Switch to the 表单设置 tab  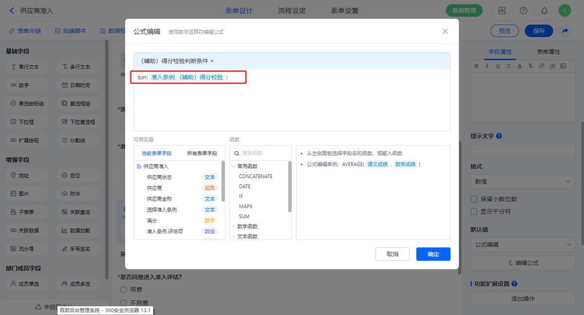[345, 10]
